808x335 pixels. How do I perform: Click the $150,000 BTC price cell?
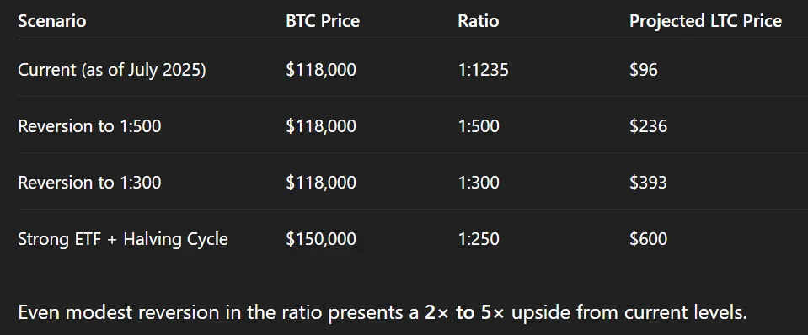(x=321, y=239)
